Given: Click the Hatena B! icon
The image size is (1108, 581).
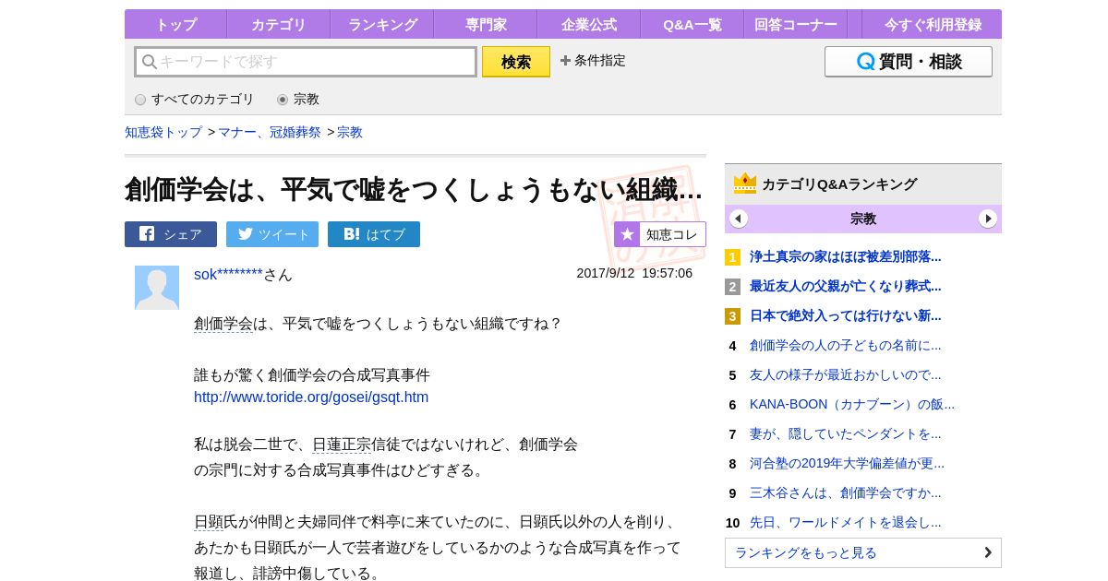Looking at the screenshot, I should pos(352,234).
